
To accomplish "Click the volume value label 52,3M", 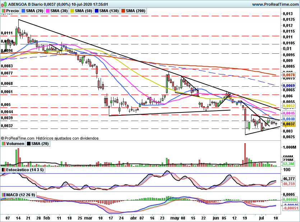I will (289, 164).
